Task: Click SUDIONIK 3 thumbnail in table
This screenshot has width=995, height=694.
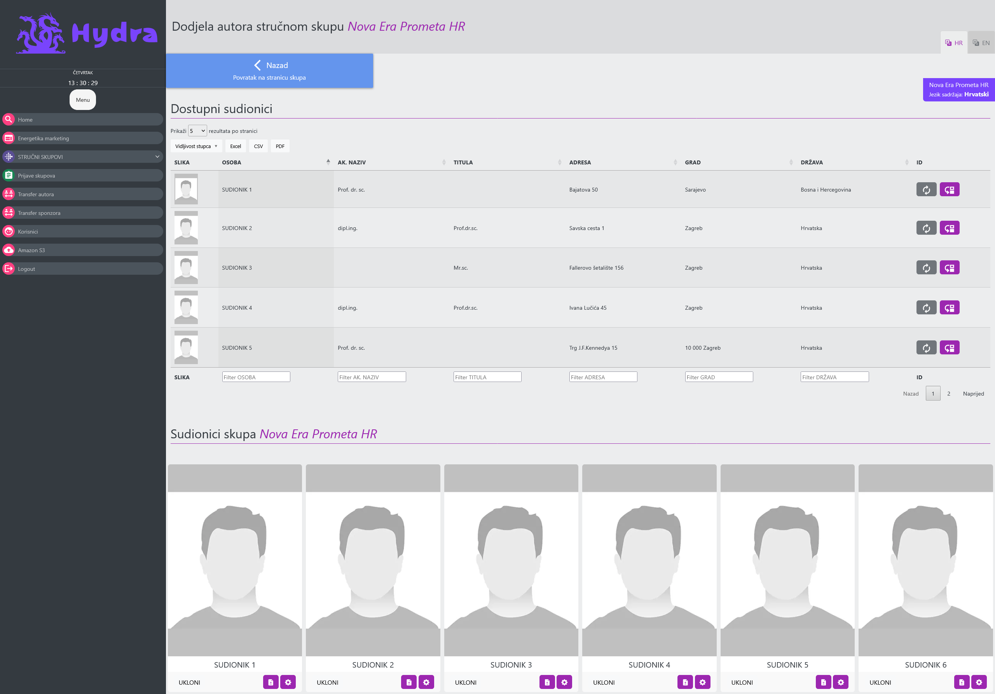Action: point(186,268)
